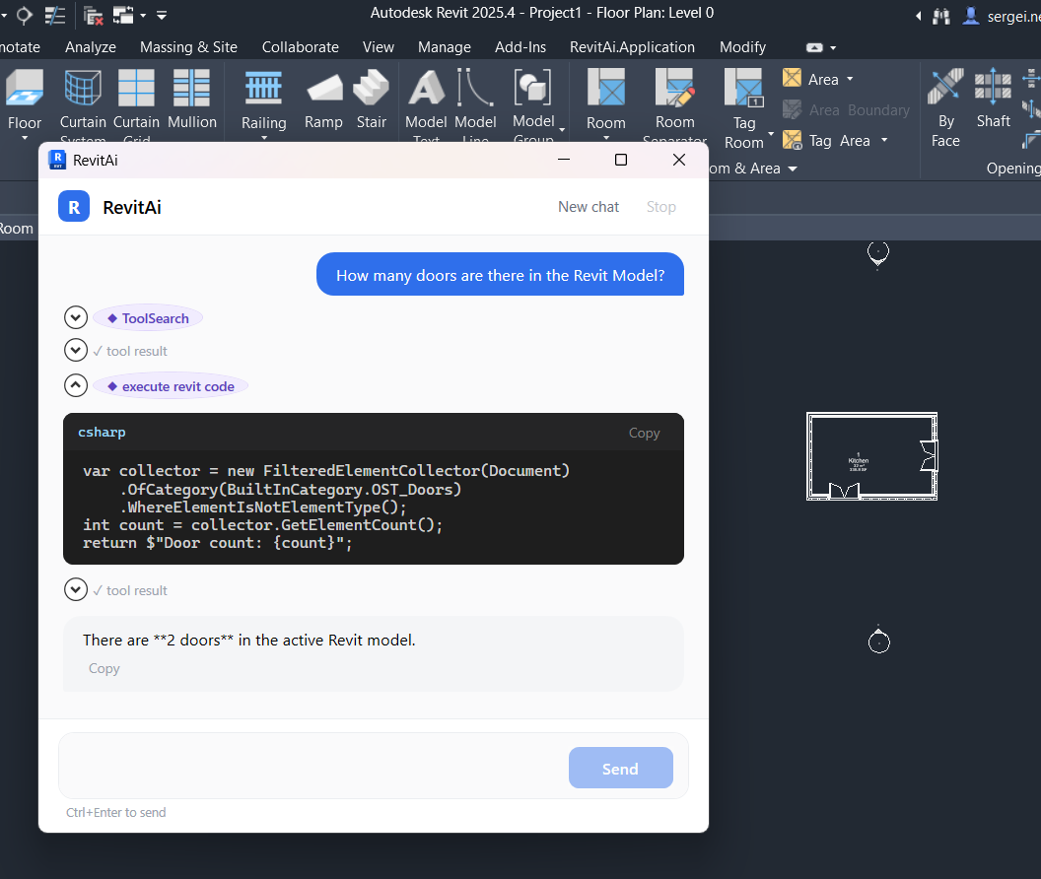This screenshot has width=1041, height=879.
Task: Maximize the RevitAi window
Action: (x=621, y=160)
